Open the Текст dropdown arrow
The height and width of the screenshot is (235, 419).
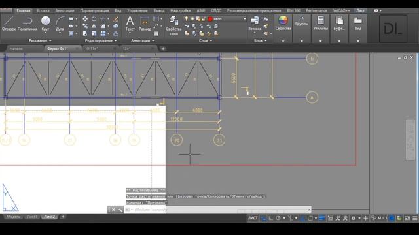click(x=130, y=33)
